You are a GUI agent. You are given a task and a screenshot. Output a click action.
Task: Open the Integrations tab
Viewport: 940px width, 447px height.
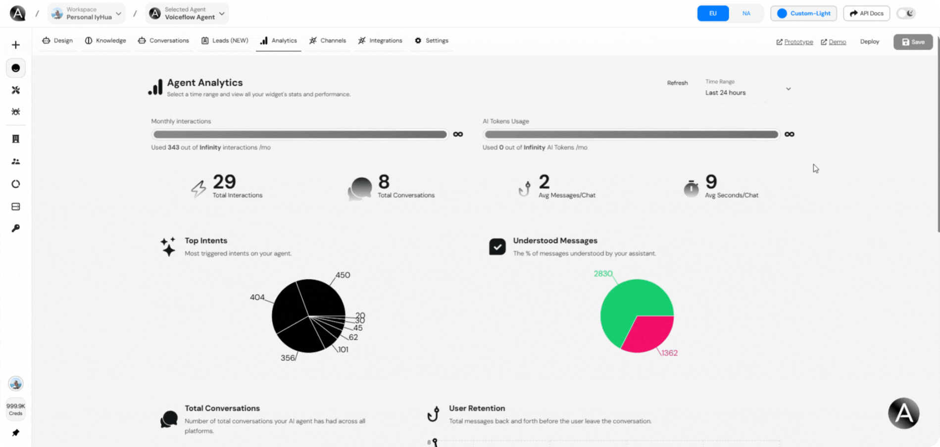(x=380, y=41)
